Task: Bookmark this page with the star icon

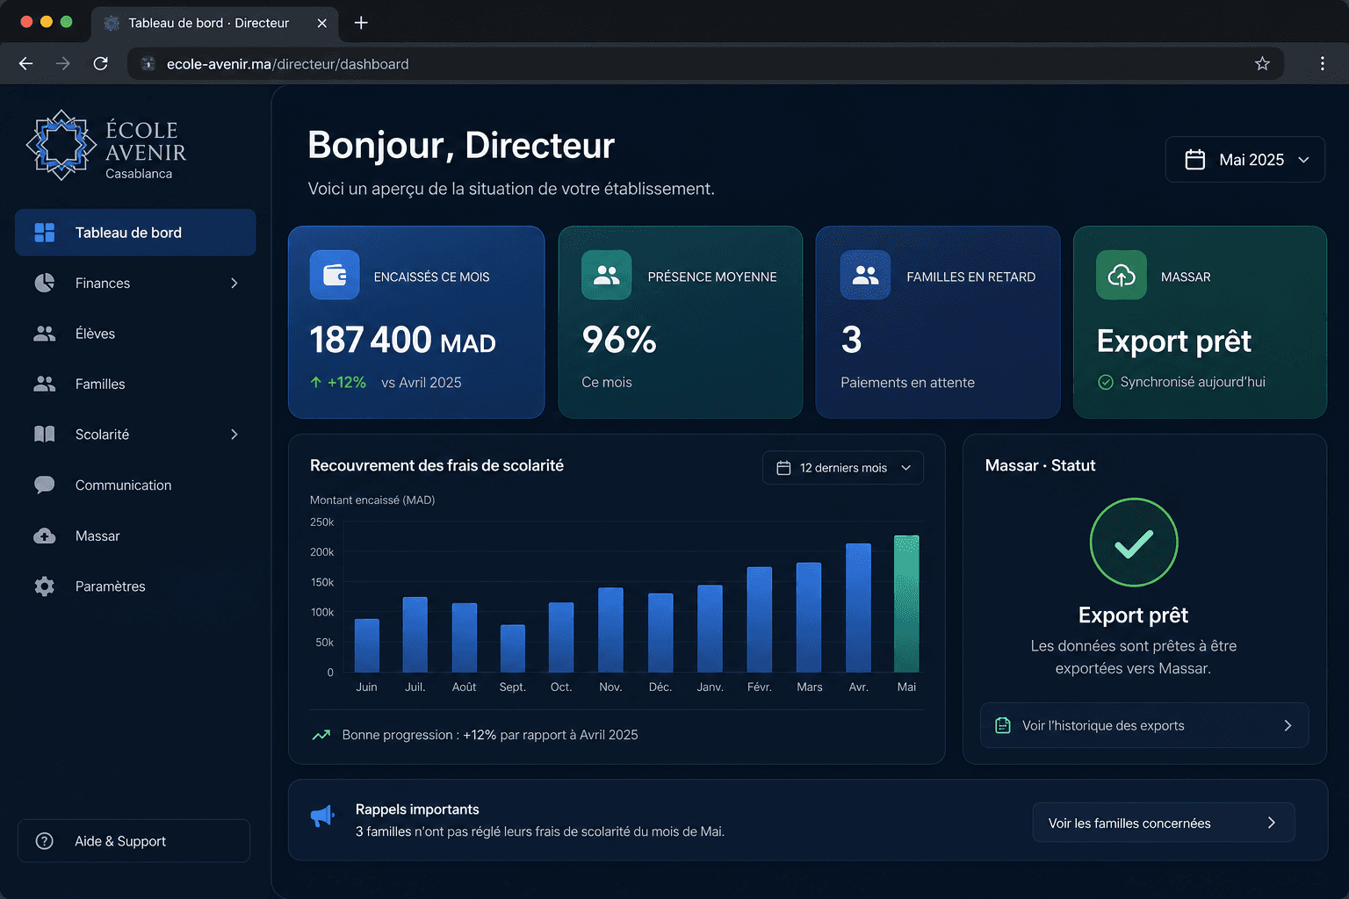Action: [x=1262, y=63]
